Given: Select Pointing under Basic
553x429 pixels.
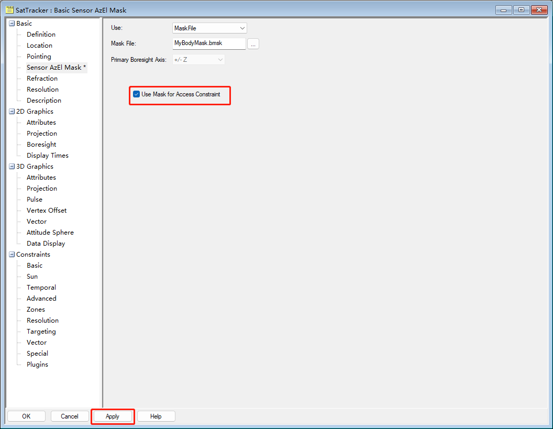Looking at the screenshot, I should click(39, 57).
